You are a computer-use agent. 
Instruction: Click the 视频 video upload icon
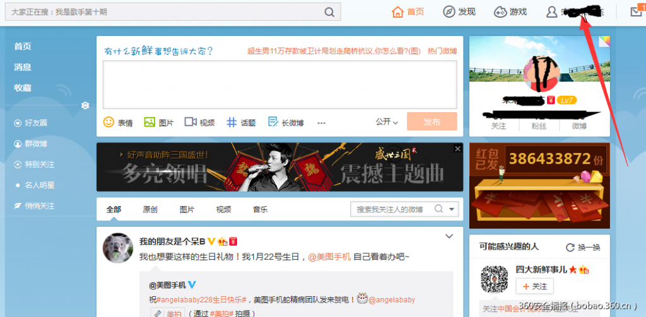click(191, 122)
